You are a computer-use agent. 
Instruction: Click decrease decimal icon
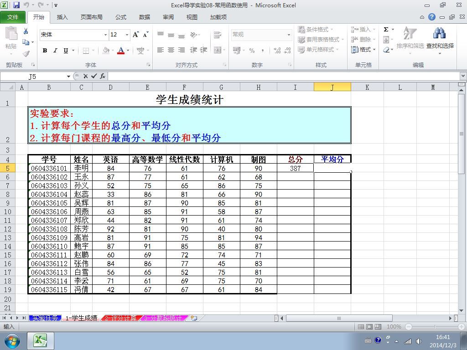[288, 51]
